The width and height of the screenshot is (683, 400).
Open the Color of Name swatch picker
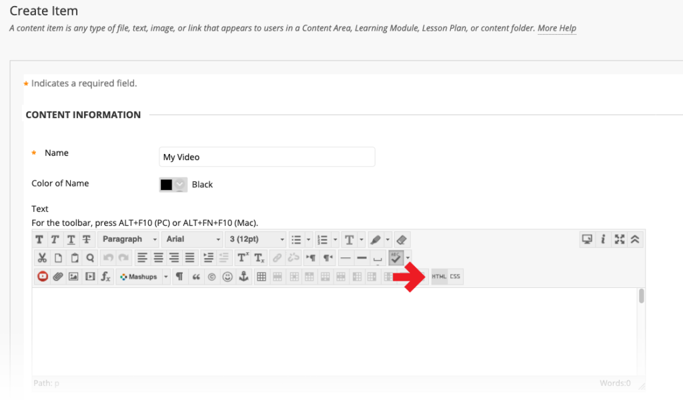tap(173, 185)
